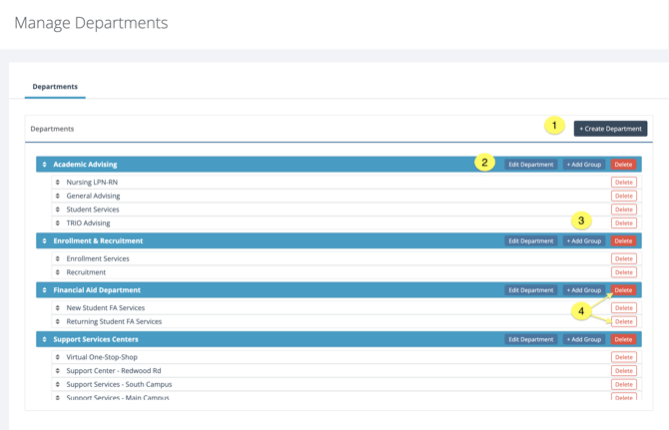Delete the TRIO Advising group
The height and width of the screenshot is (430, 669).
pos(624,223)
